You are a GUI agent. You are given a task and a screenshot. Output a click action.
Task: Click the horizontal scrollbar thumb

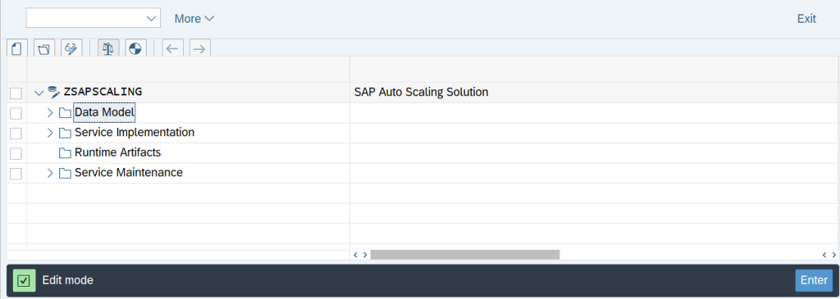[x=464, y=255]
